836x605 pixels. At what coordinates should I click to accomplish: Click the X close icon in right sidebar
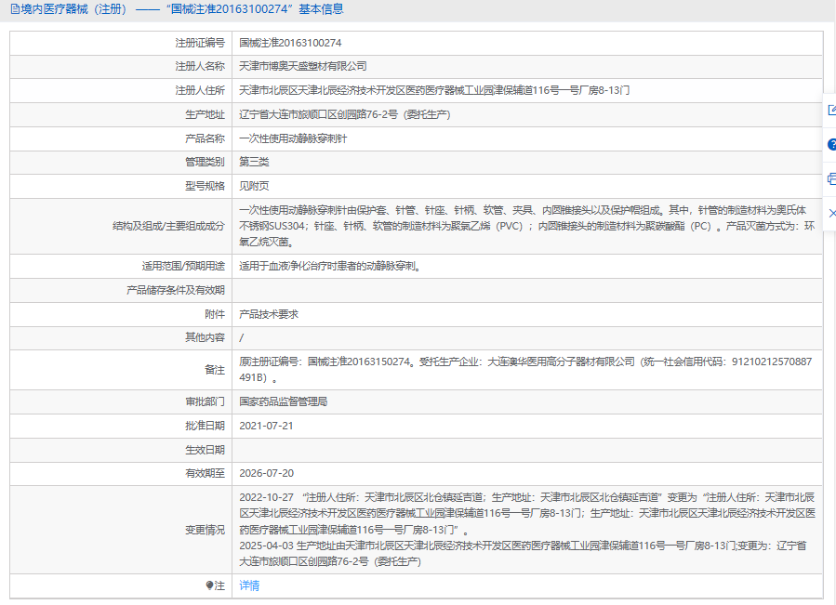[830, 214]
